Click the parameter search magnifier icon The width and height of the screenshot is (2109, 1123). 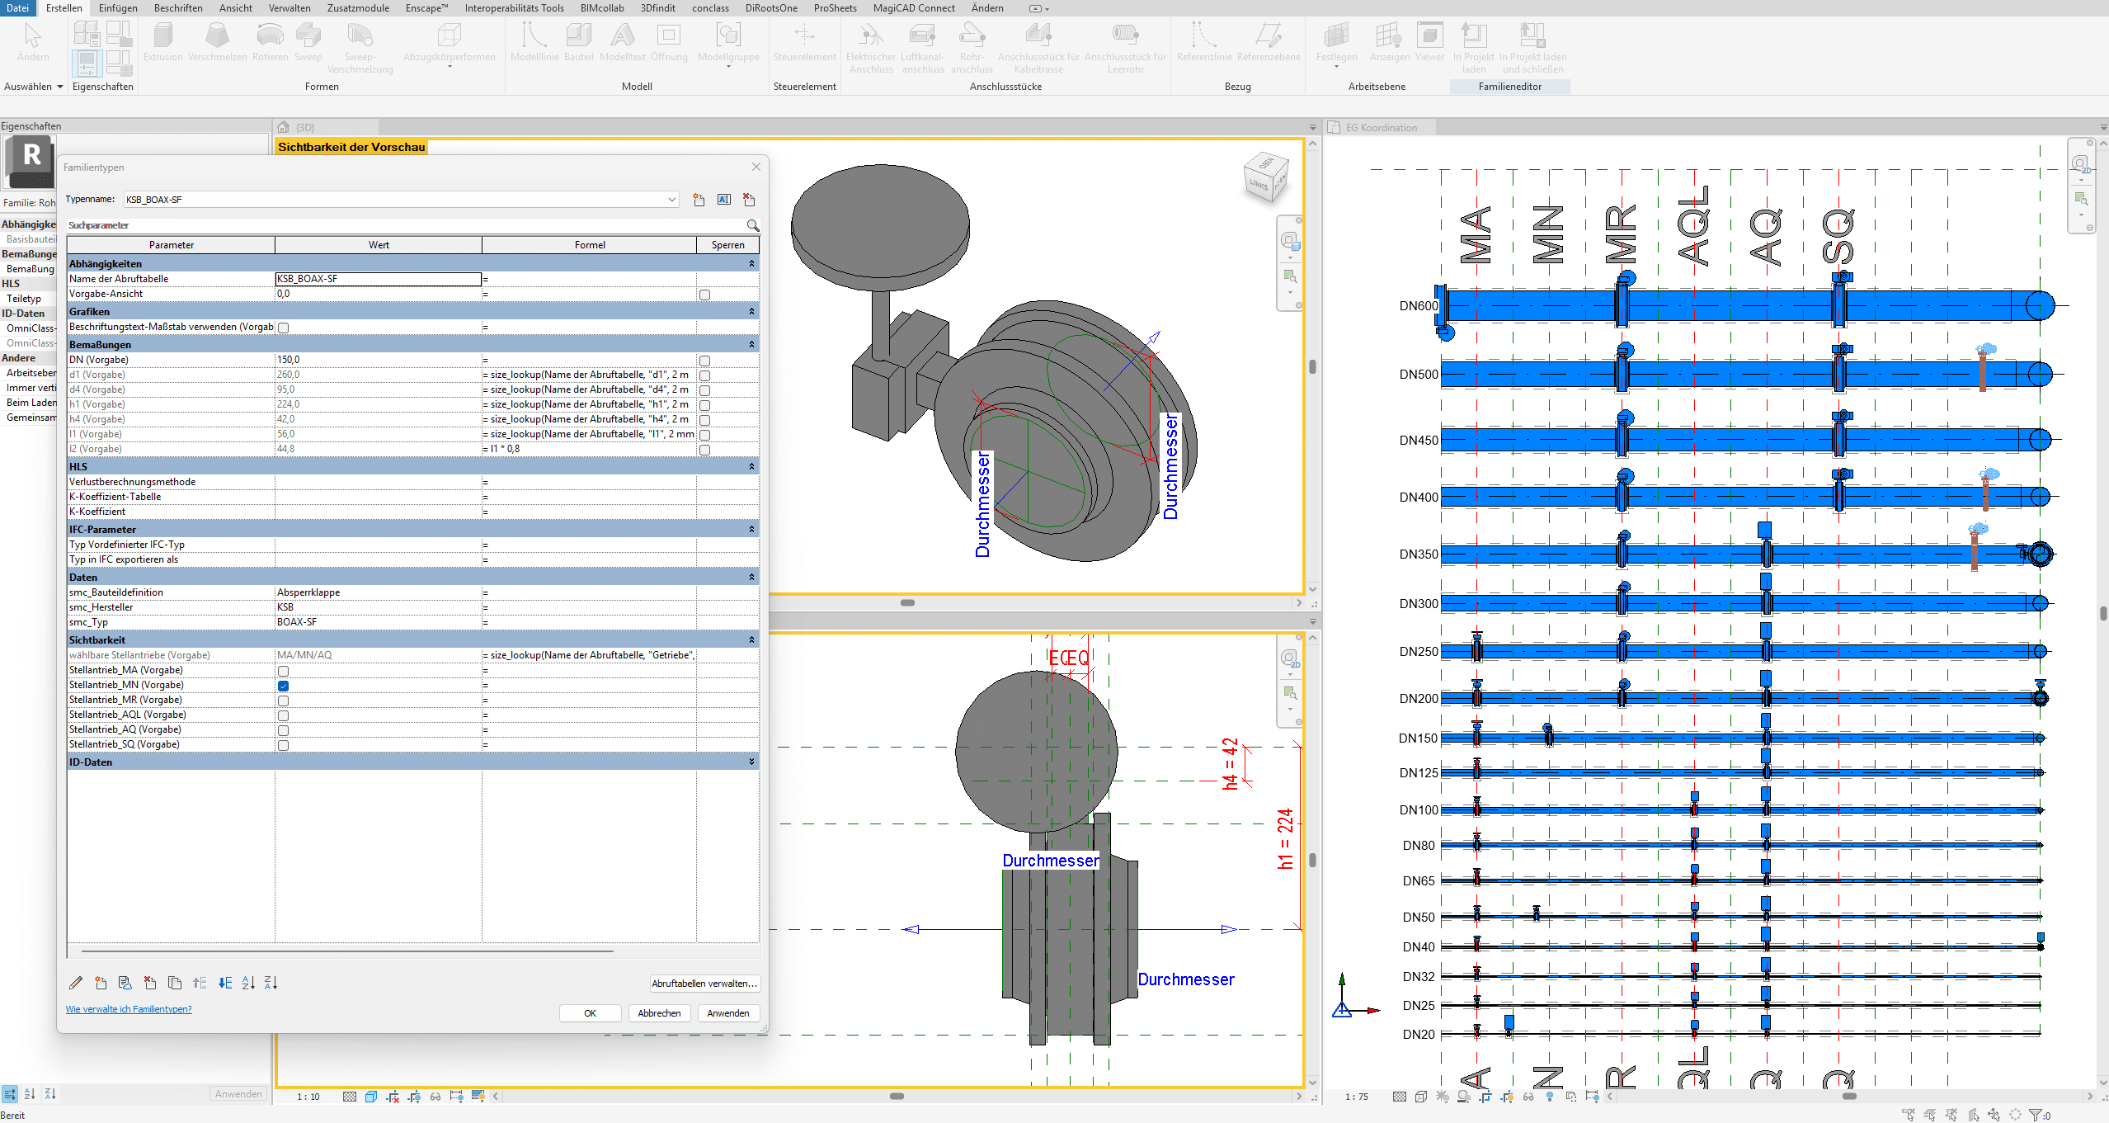pos(752,225)
